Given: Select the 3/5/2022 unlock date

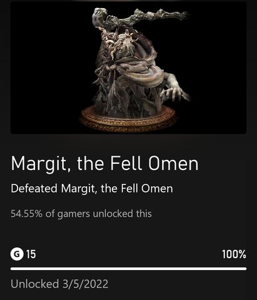Looking at the screenshot, I should point(85,284).
